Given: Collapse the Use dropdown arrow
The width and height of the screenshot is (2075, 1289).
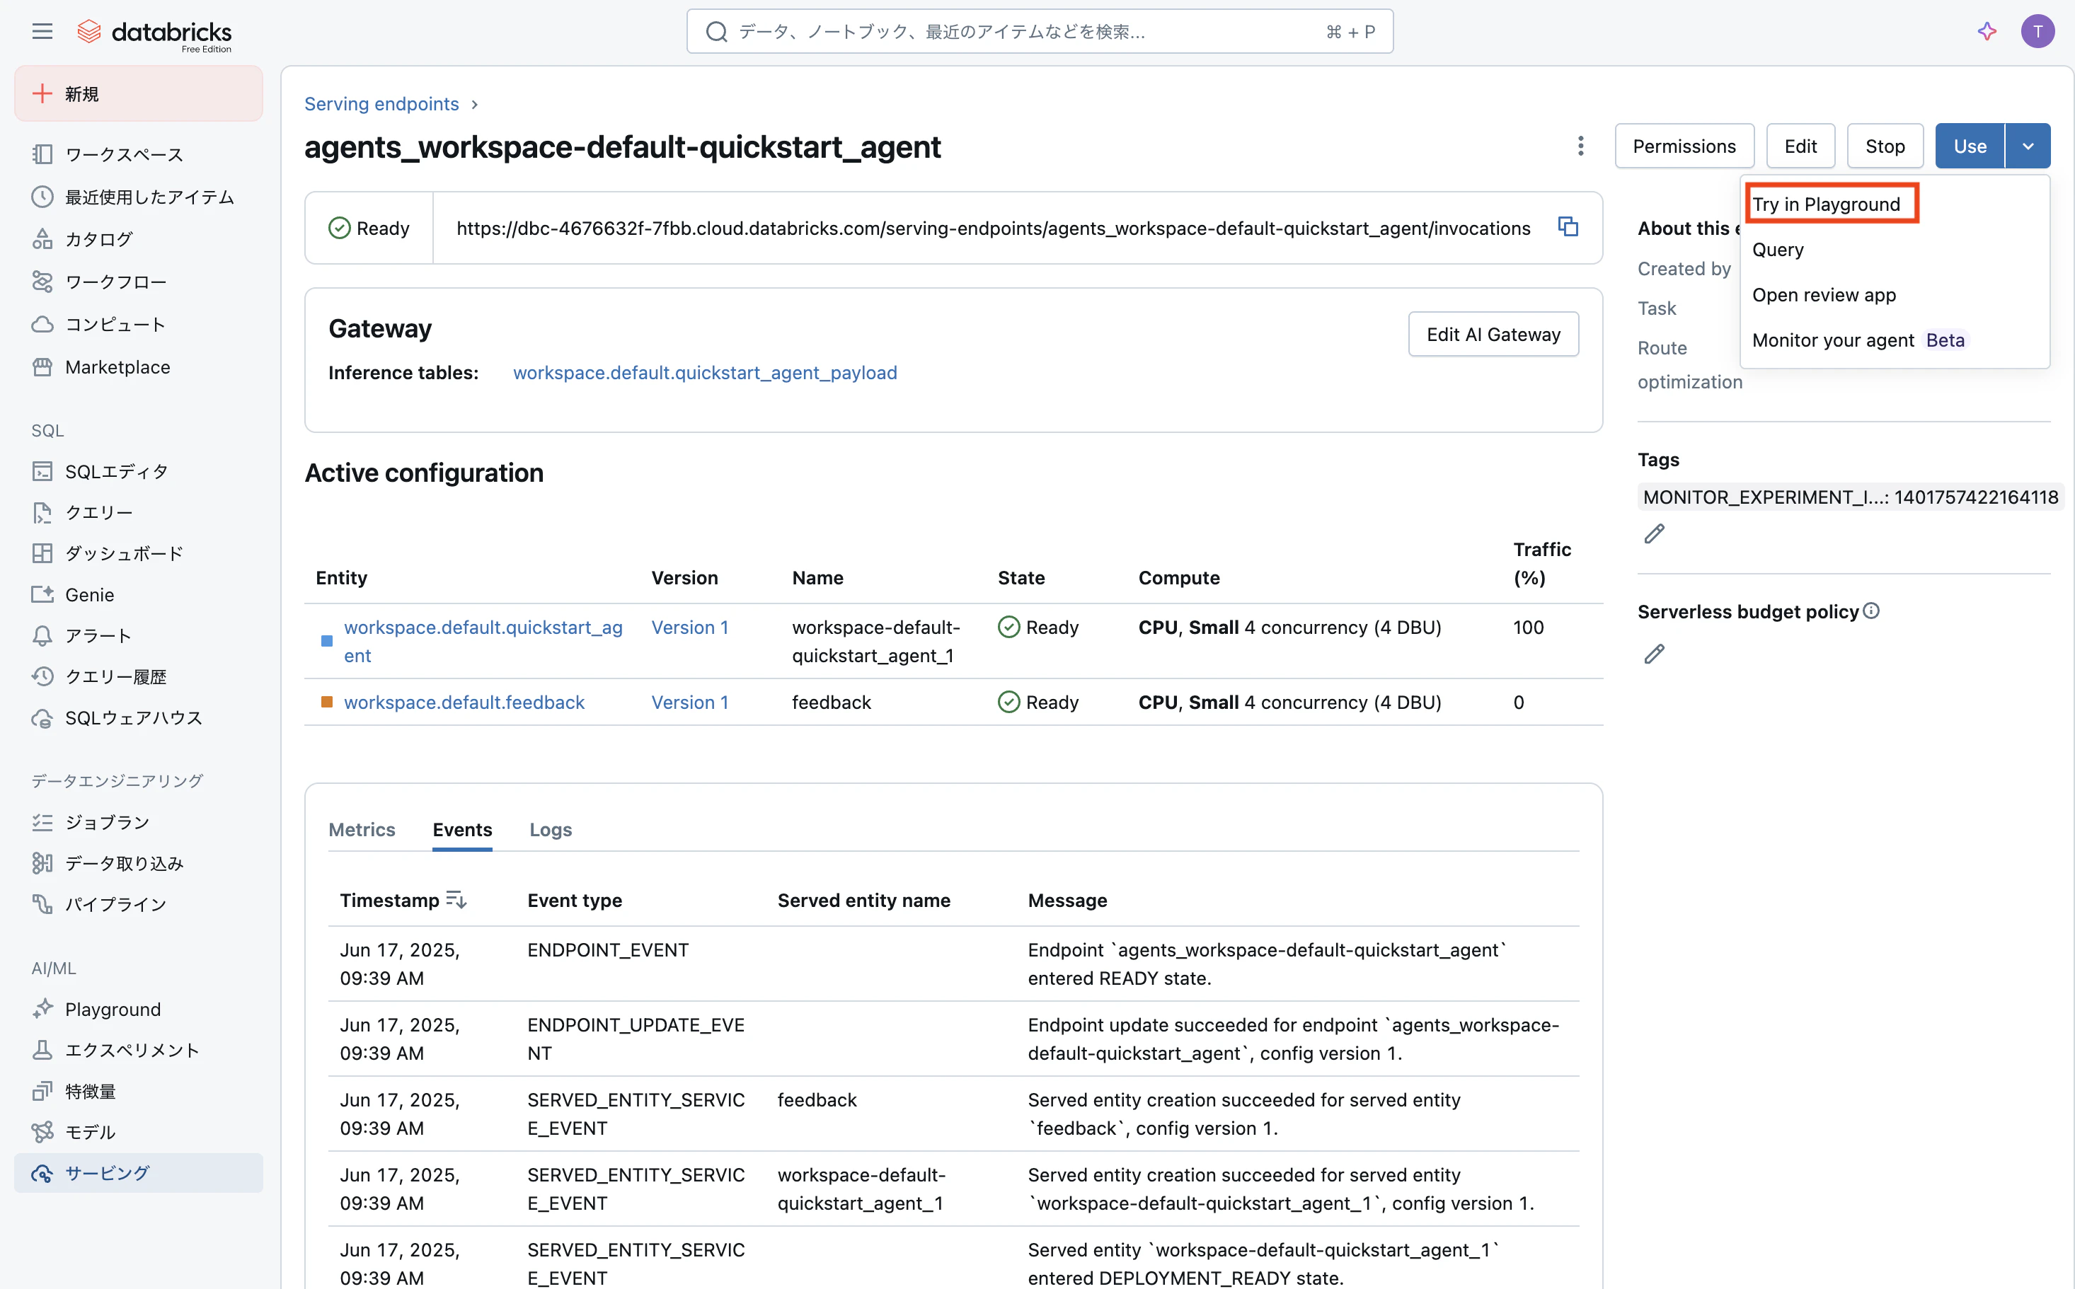Looking at the screenshot, I should point(2028,146).
